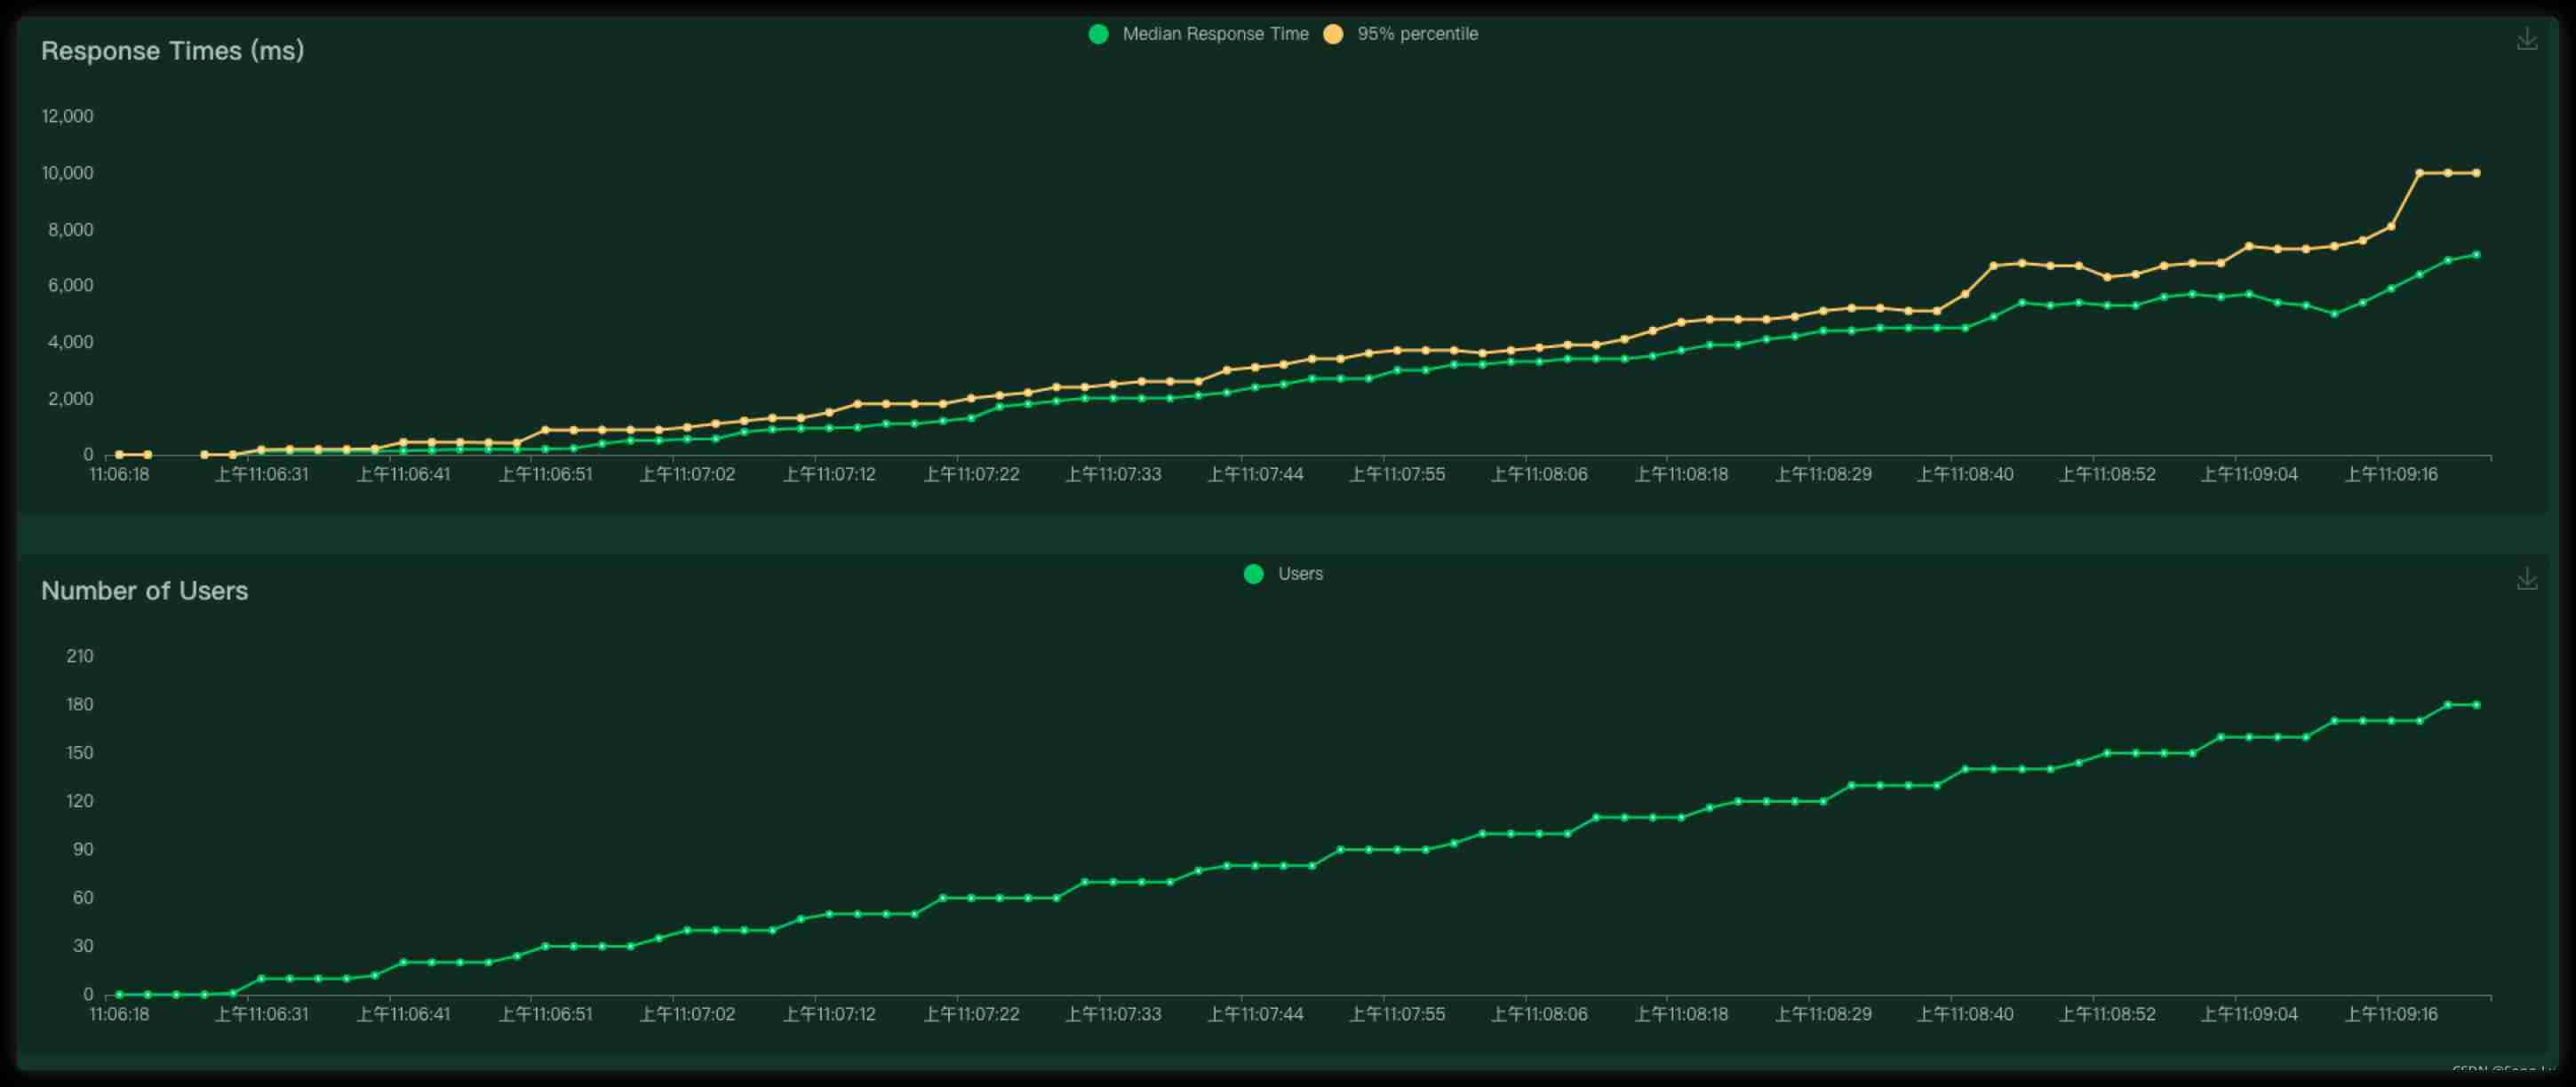Click the 120 label on Users axis
The image size is (2576, 1087).
click(80, 801)
